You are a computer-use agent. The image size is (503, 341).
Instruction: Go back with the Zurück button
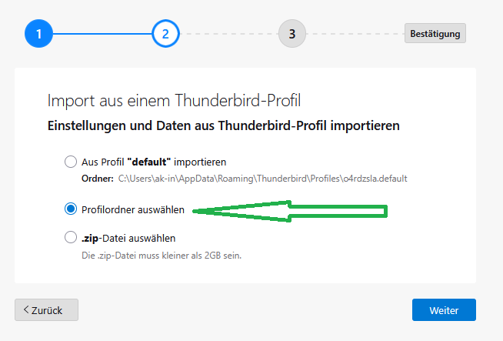click(x=46, y=310)
